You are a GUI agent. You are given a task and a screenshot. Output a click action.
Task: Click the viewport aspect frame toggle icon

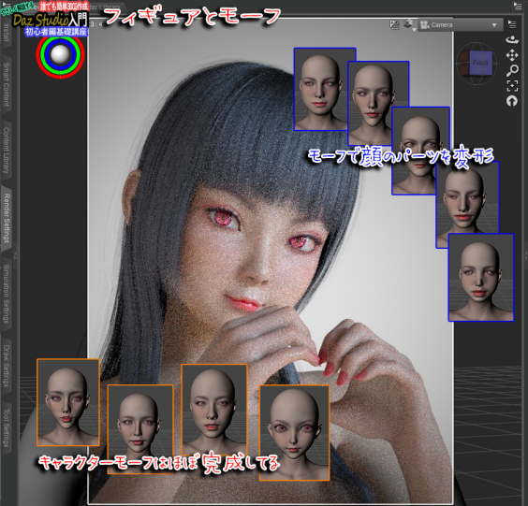tap(394, 24)
